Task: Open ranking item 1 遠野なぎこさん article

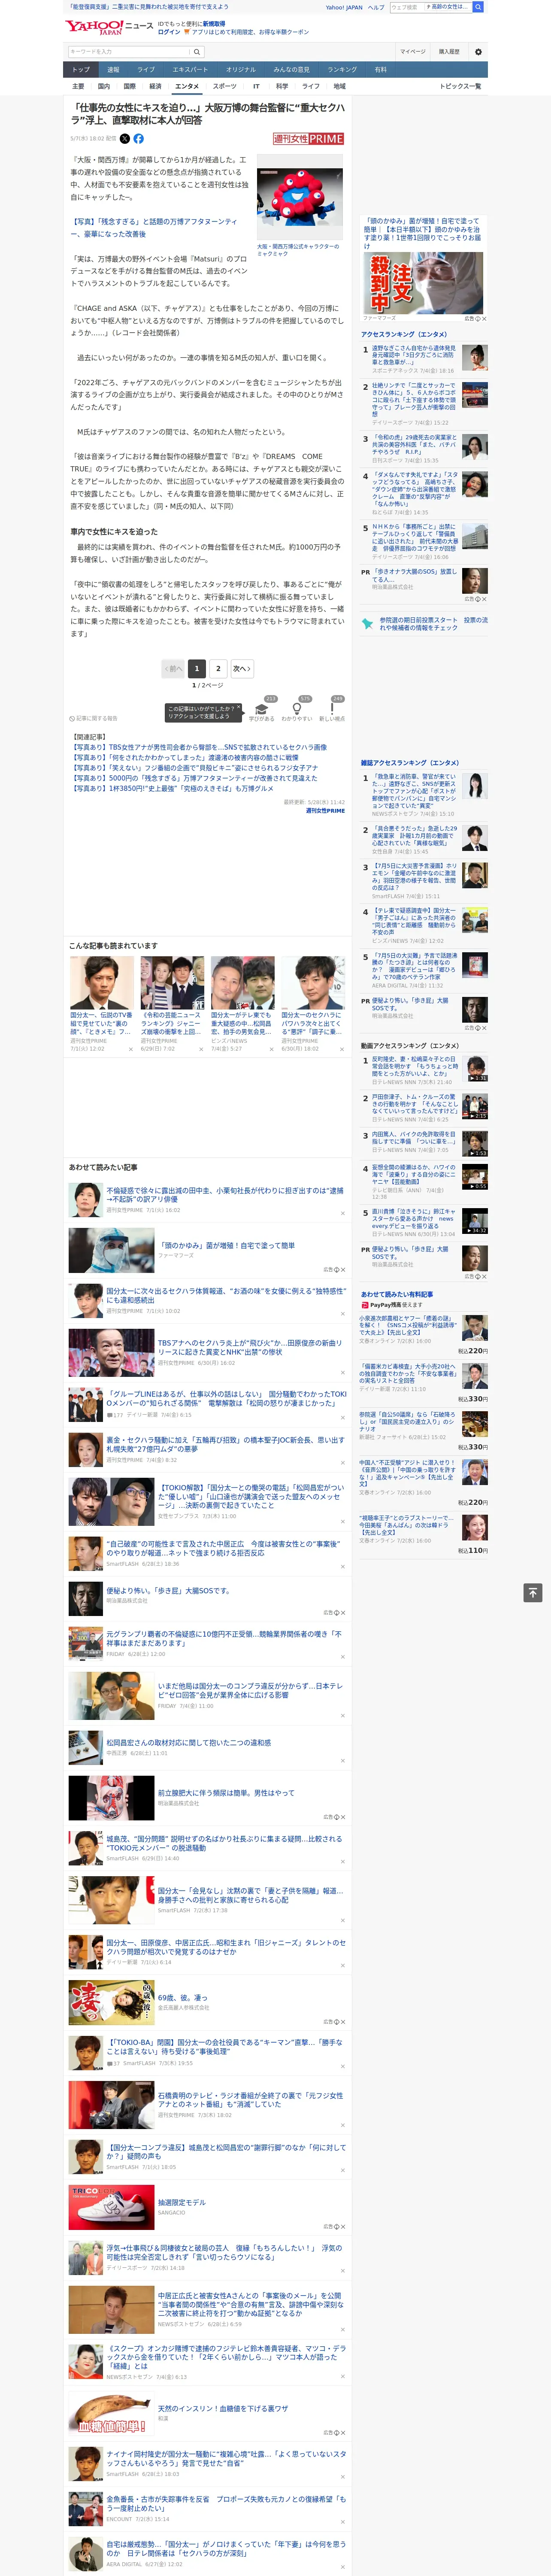Action: [414, 356]
